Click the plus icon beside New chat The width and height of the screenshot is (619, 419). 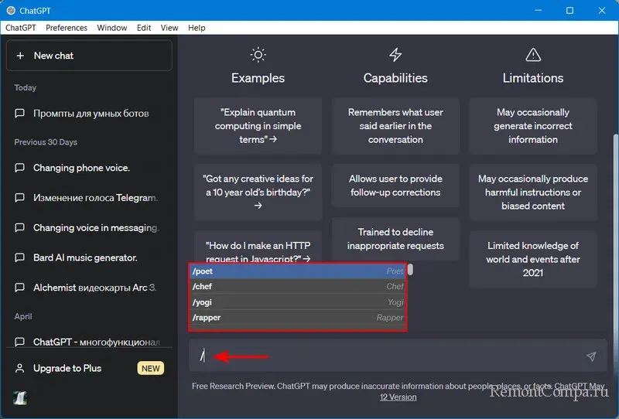[20, 56]
